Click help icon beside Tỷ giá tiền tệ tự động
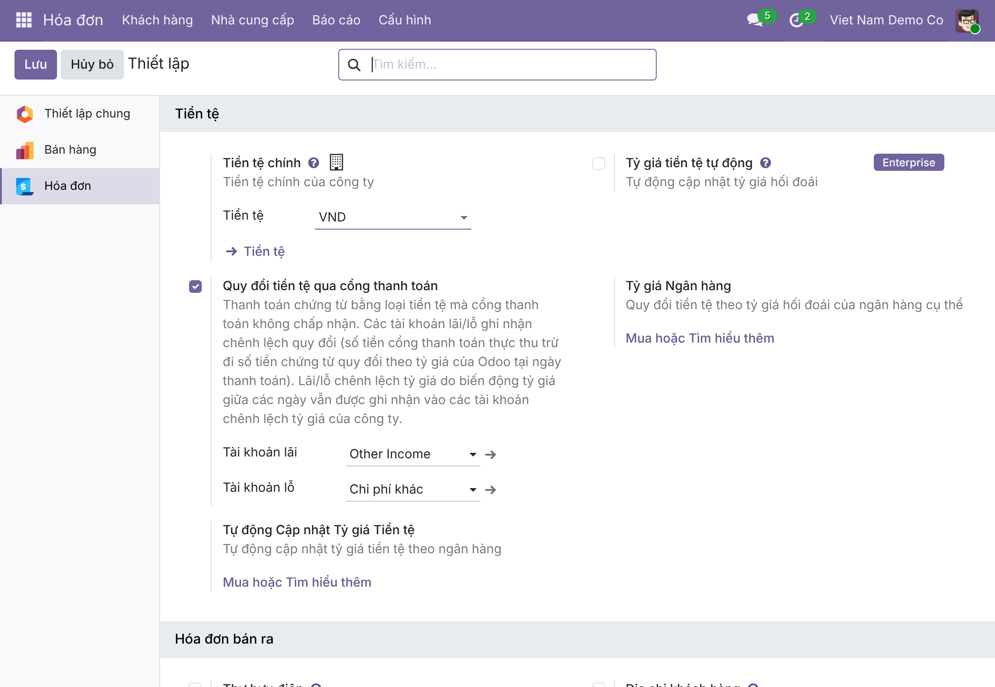Screen dimensions: 995x687 [765, 163]
